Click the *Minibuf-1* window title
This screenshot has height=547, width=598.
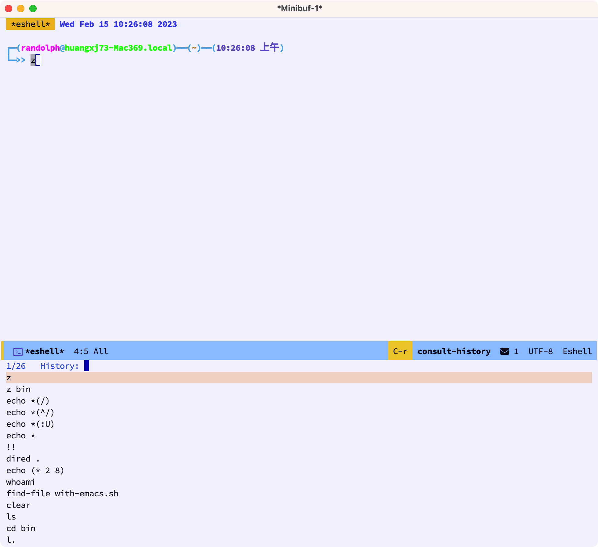pyautogui.click(x=299, y=8)
